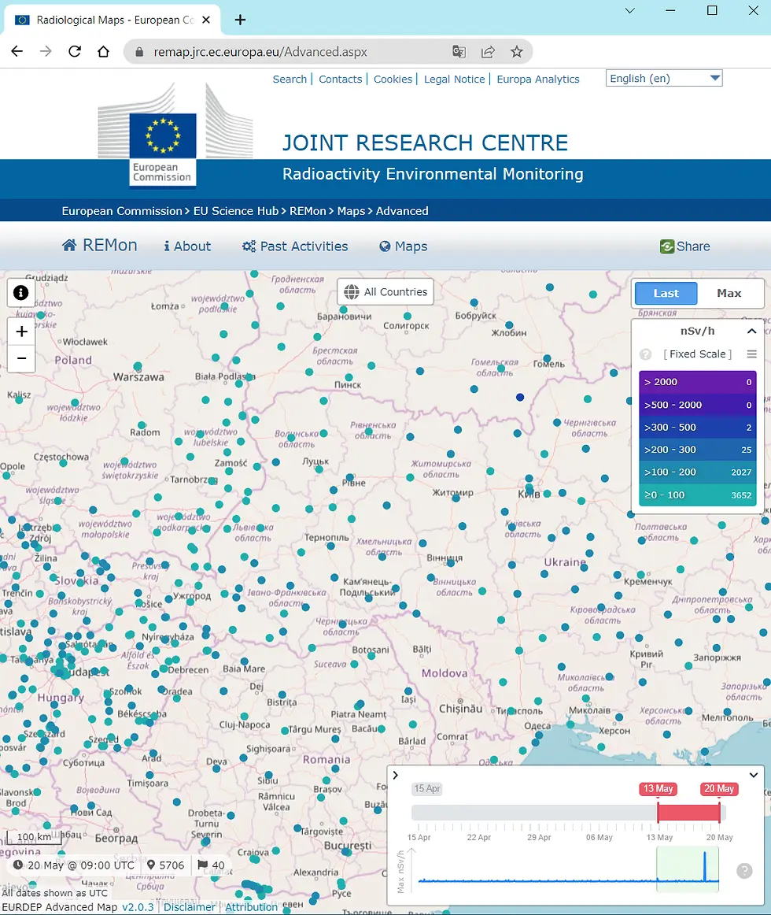Open a new browser tab

pyautogui.click(x=240, y=20)
